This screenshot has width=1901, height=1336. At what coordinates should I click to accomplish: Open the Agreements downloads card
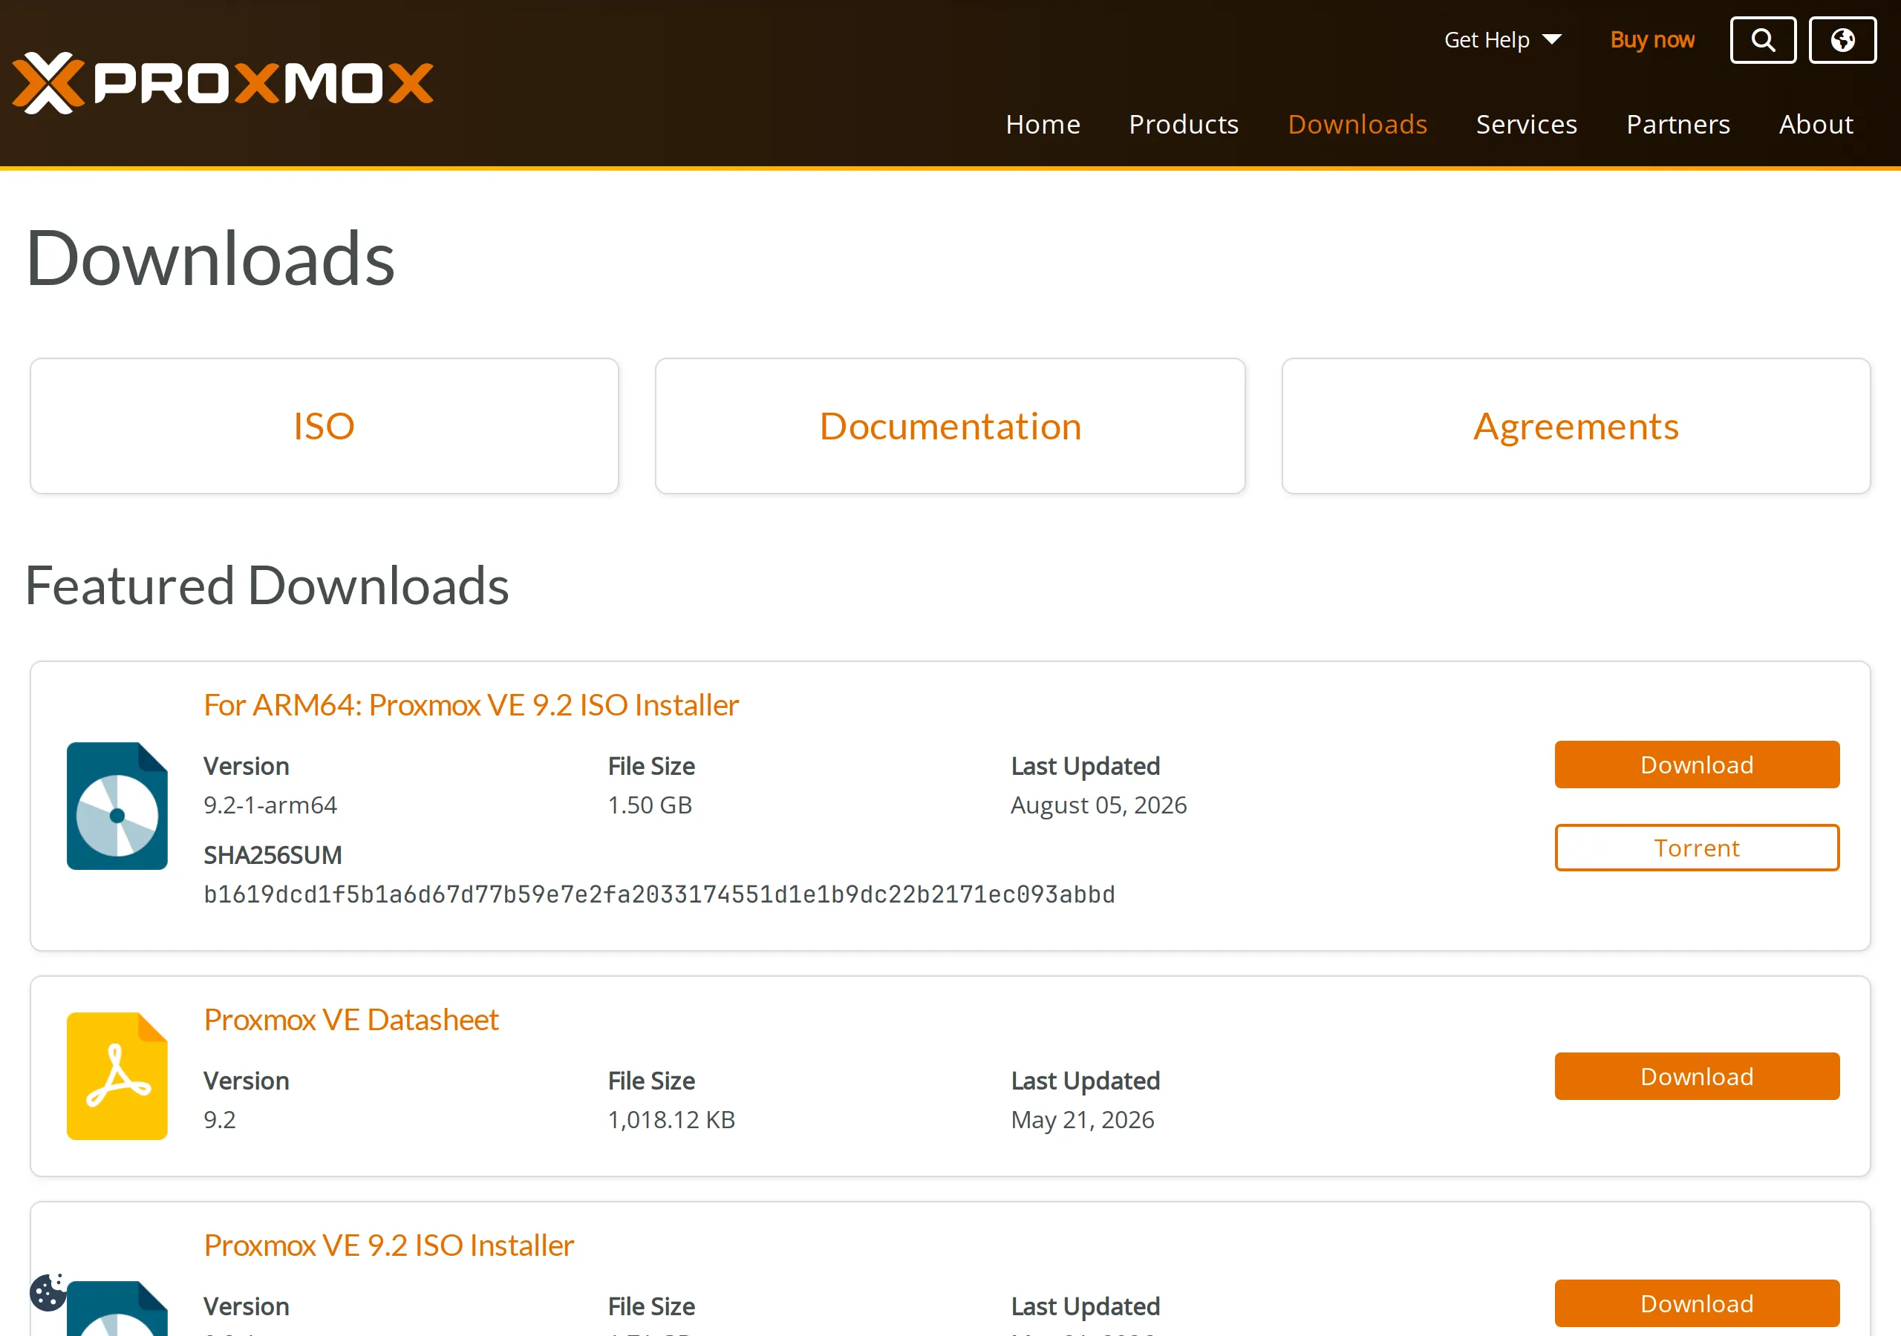tap(1576, 426)
